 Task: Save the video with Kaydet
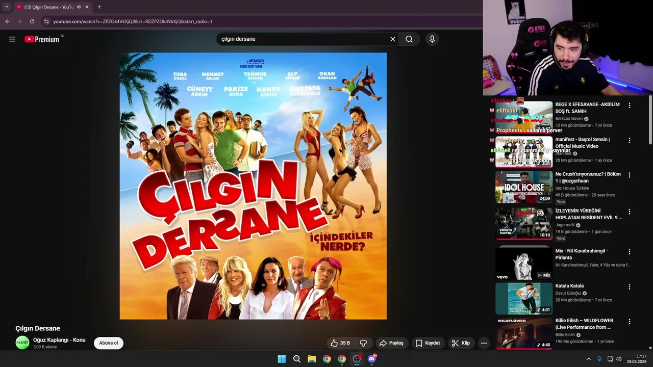(428, 343)
